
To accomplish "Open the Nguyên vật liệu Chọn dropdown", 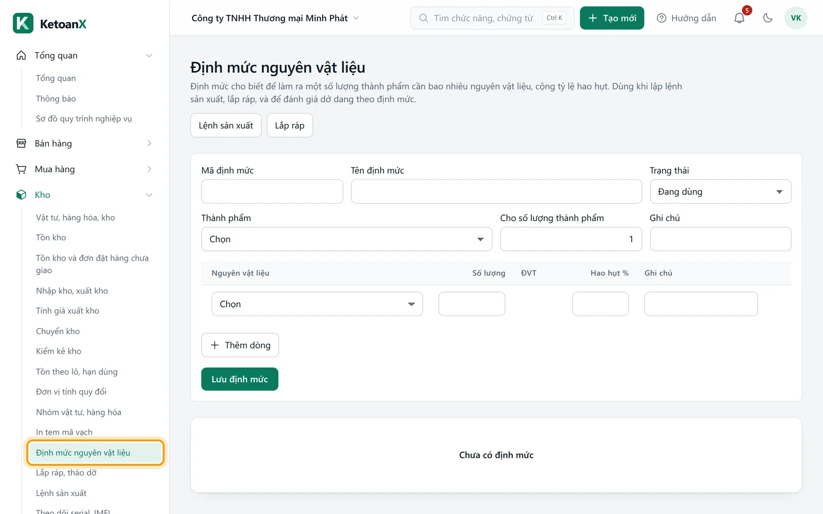I will point(317,304).
